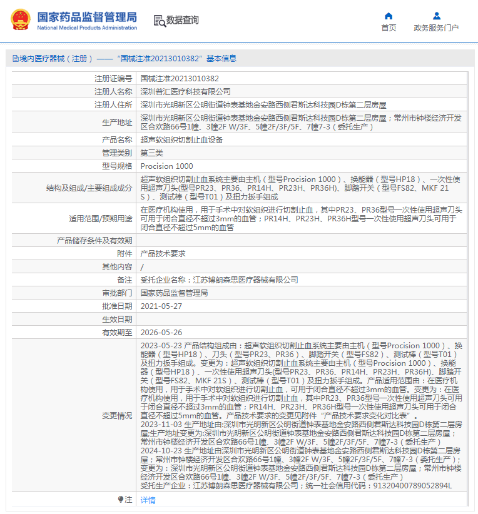Click the user icon above 政务服务门户
The image size is (478, 514).
[436, 16]
